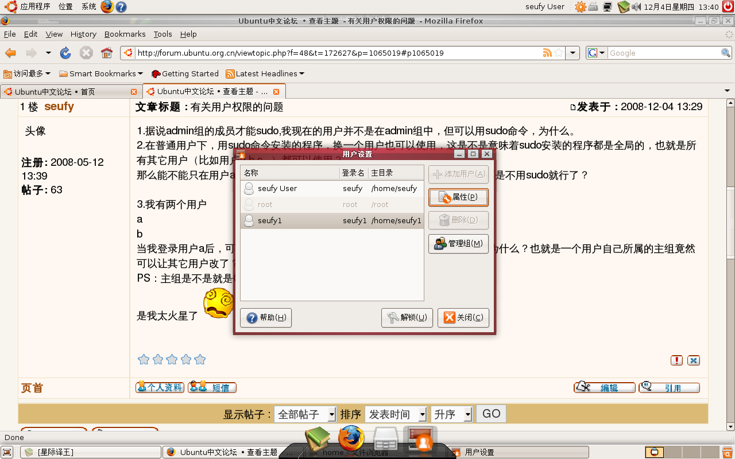Open 升序 sort order dropdown
This screenshot has height=459, width=735.
tap(452, 414)
